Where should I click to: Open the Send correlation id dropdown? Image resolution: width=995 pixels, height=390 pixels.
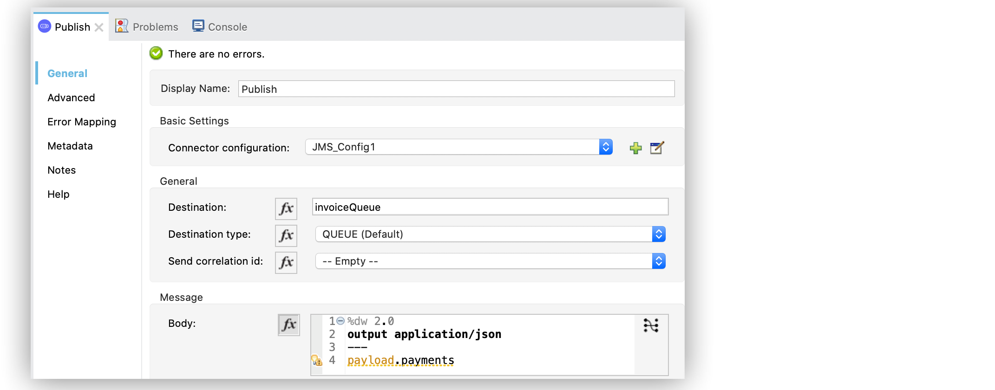tap(658, 261)
